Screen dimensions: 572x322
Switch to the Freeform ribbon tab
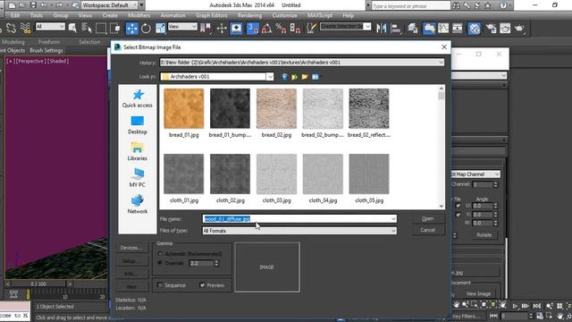49,42
